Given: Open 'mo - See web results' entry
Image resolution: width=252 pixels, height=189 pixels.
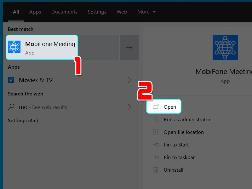Looking at the screenshot, I should click(x=71, y=107).
